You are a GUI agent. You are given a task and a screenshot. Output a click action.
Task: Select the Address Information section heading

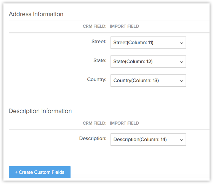pos(36,14)
